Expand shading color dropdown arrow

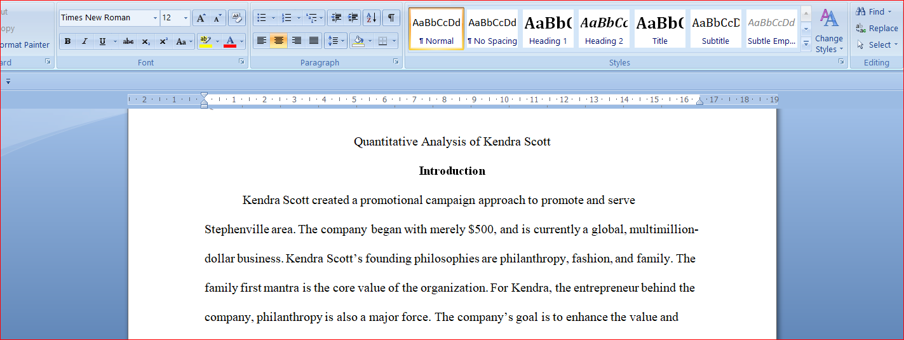click(370, 41)
